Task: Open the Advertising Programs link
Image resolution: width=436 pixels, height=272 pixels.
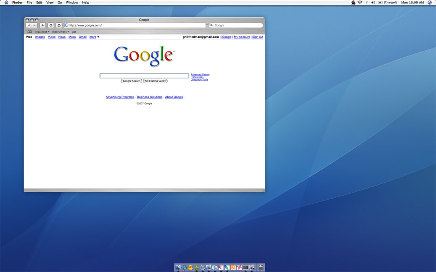Action: (x=120, y=97)
